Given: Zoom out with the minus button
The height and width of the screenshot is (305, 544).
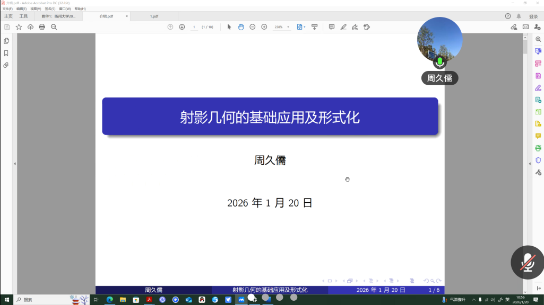Looking at the screenshot, I should point(253,27).
